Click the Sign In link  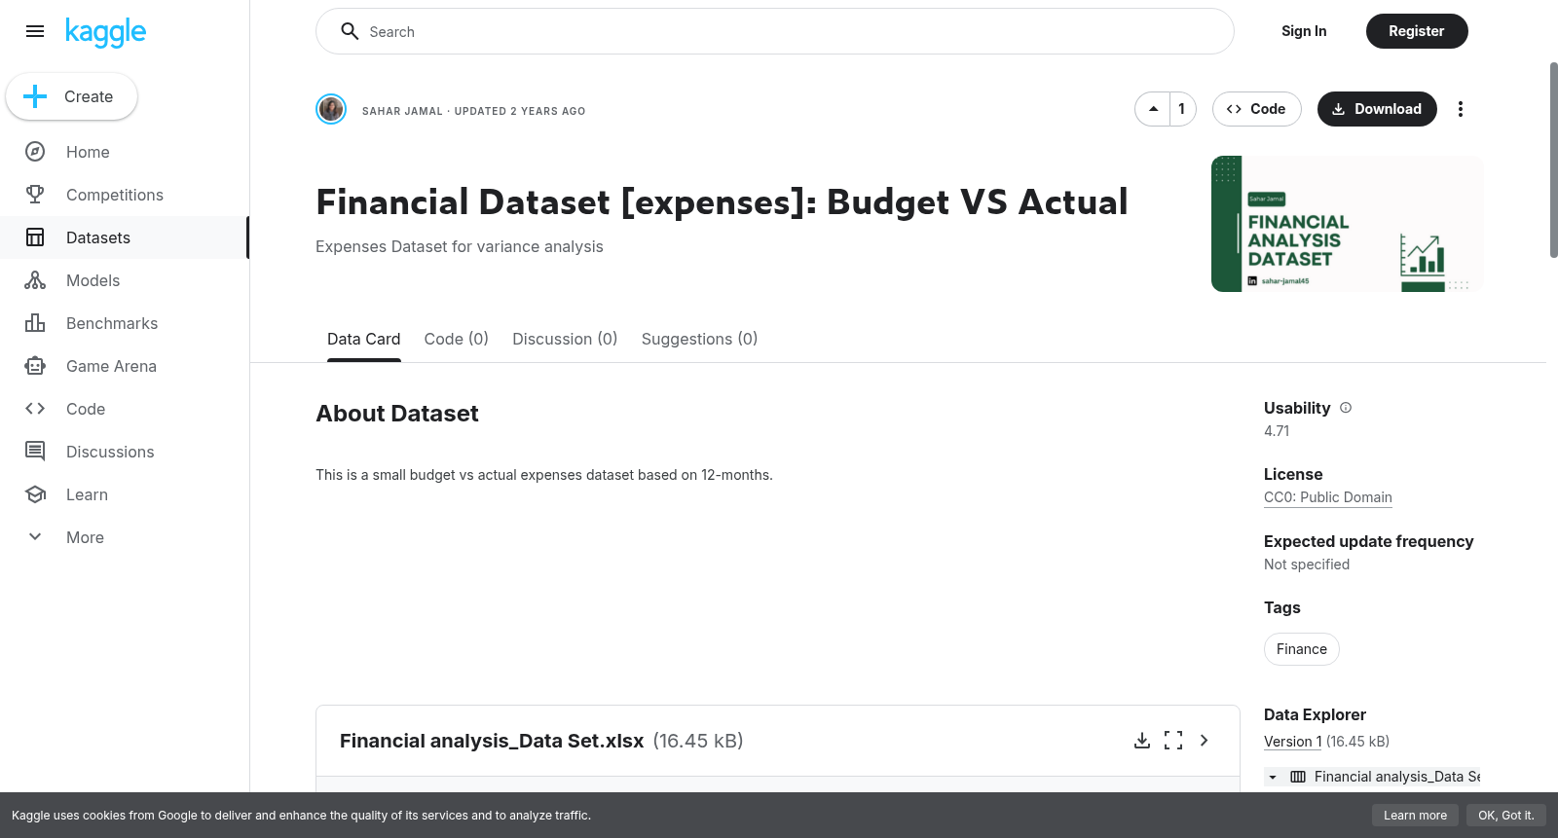1304,31
